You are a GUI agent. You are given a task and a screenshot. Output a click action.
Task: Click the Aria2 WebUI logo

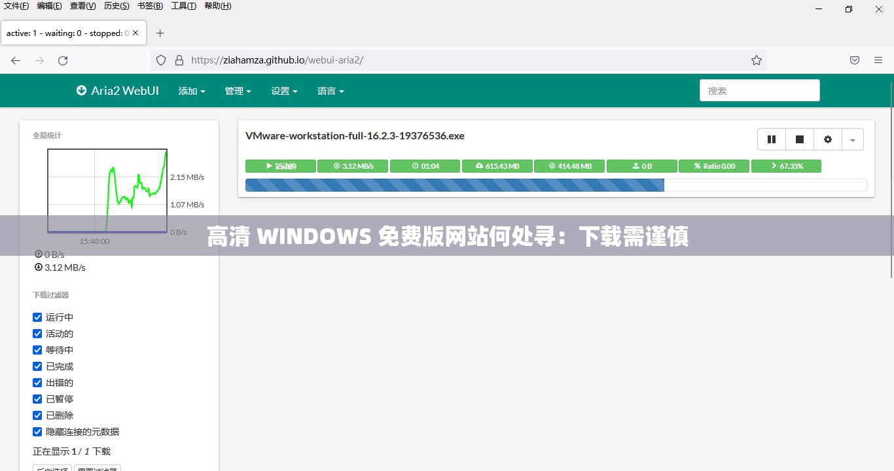pos(118,91)
